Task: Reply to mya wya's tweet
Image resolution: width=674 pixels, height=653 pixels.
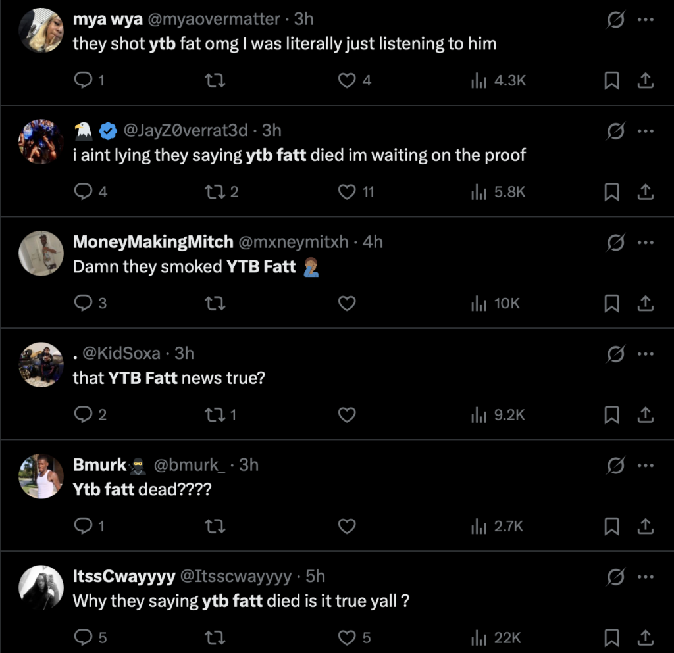Action: [x=84, y=80]
